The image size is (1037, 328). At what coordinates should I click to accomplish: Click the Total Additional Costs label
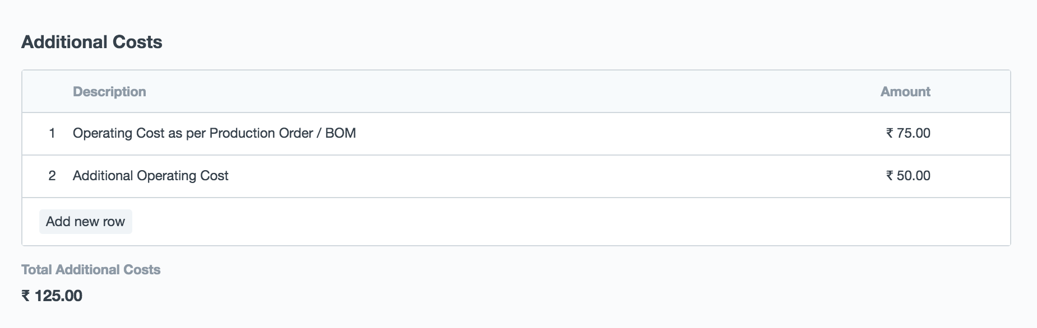(91, 270)
